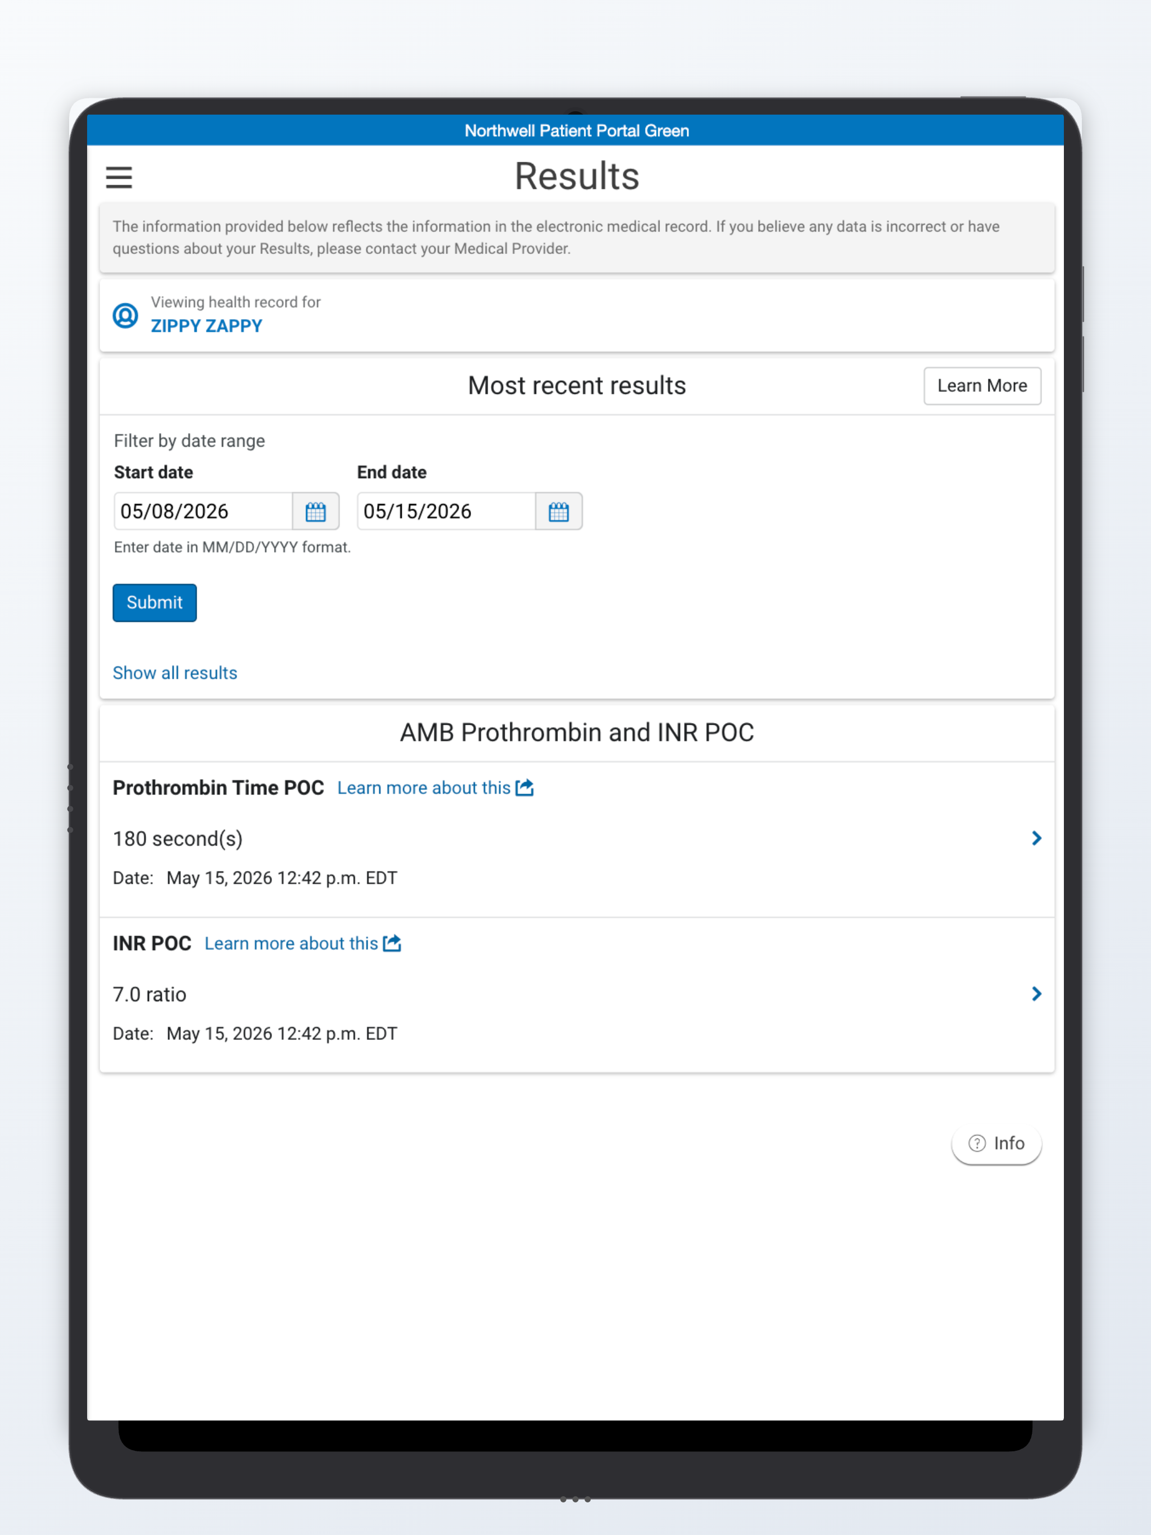Click the ZIPPY ZAPPY patient name

coord(207,326)
